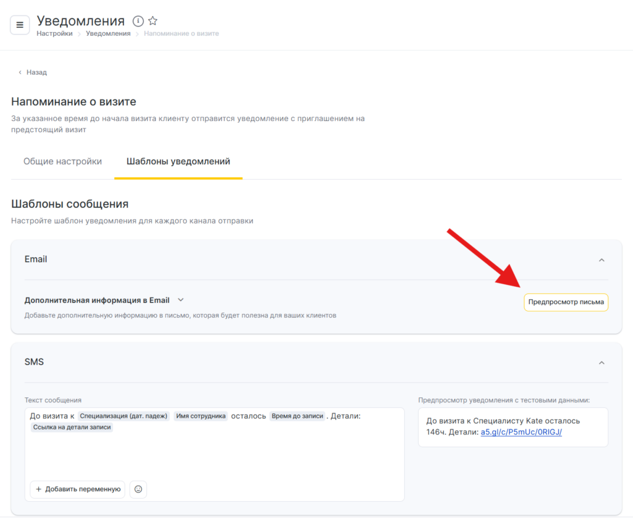Switch to the Общие настройки tab
Viewport: 633px width, 532px height.
coord(62,161)
